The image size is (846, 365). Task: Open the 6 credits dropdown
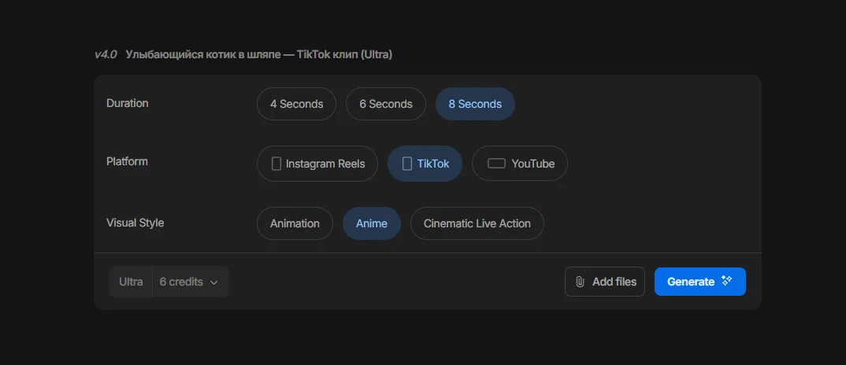191,282
